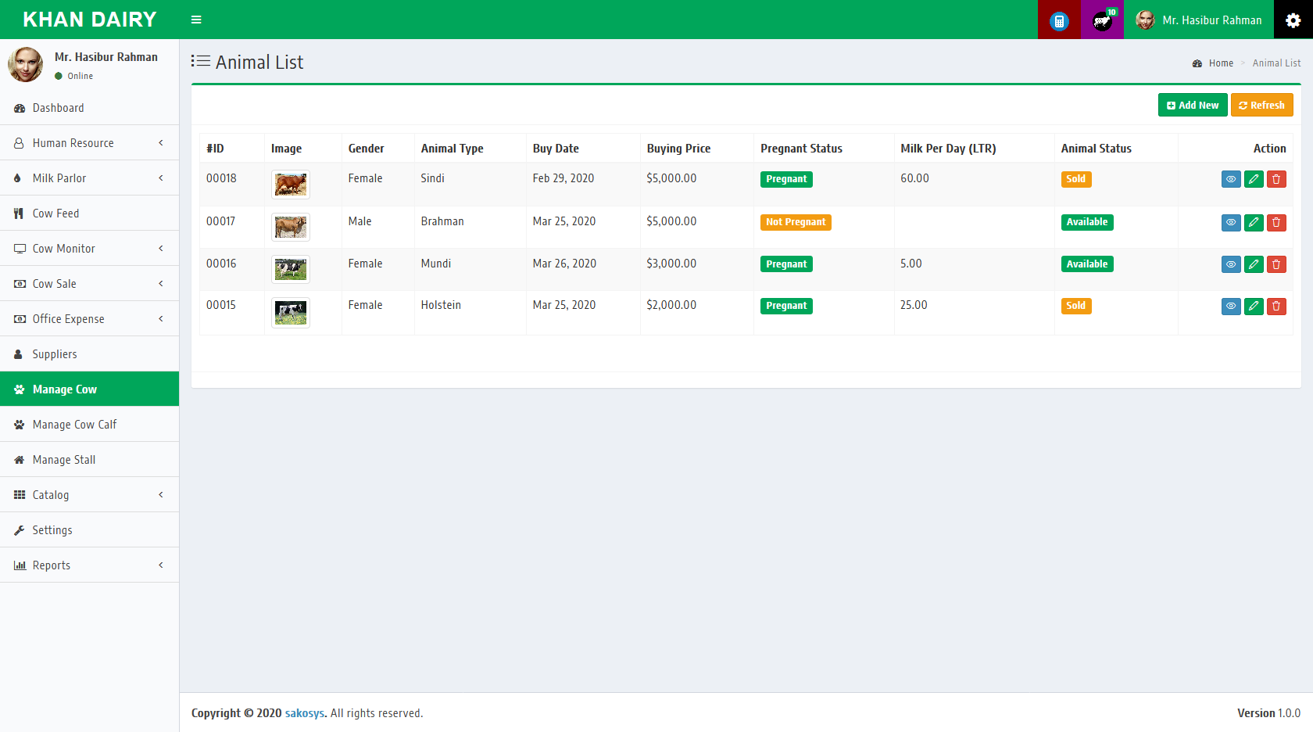
Task: Open the calculator icon in top bar
Action: pyautogui.click(x=1059, y=20)
